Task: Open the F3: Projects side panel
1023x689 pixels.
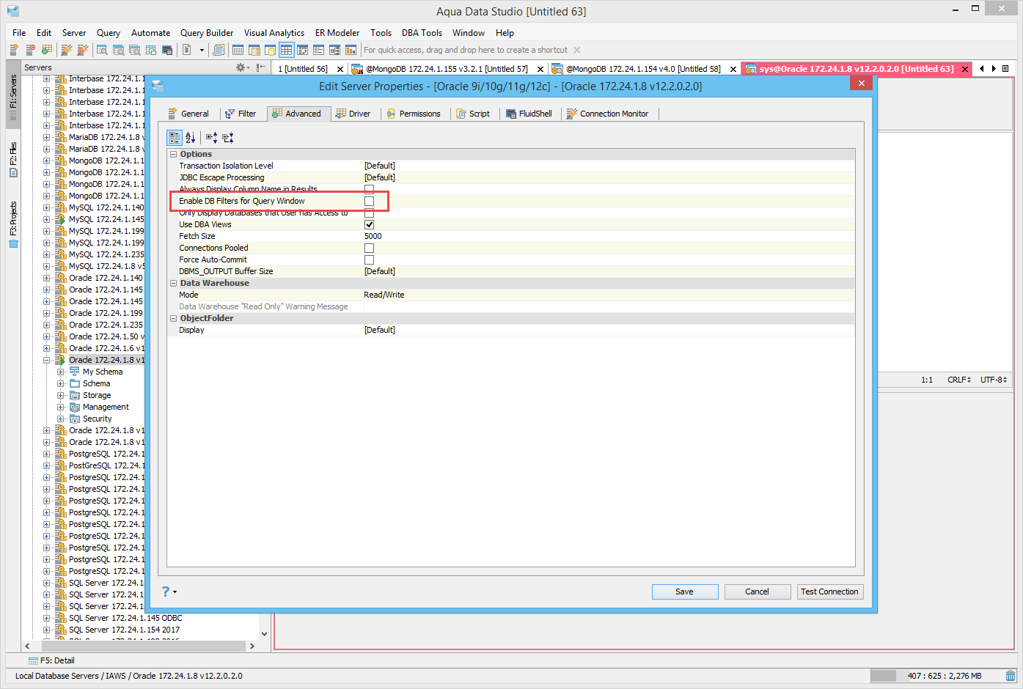Action: click(x=13, y=224)
